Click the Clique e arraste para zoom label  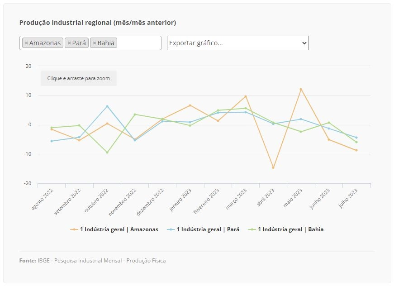[79, 78]
